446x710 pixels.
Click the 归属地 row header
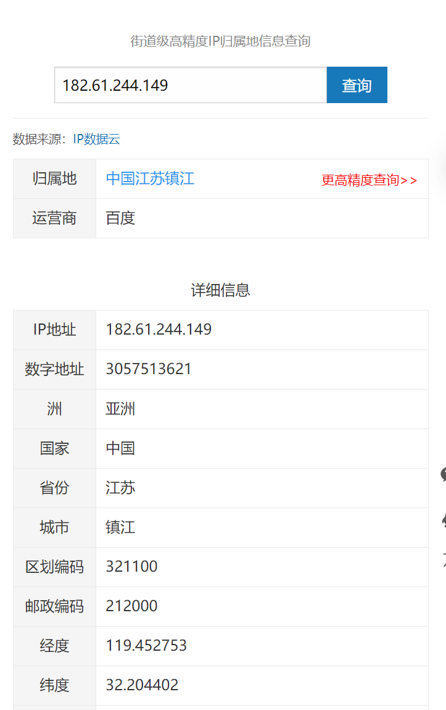click(54, 178)
